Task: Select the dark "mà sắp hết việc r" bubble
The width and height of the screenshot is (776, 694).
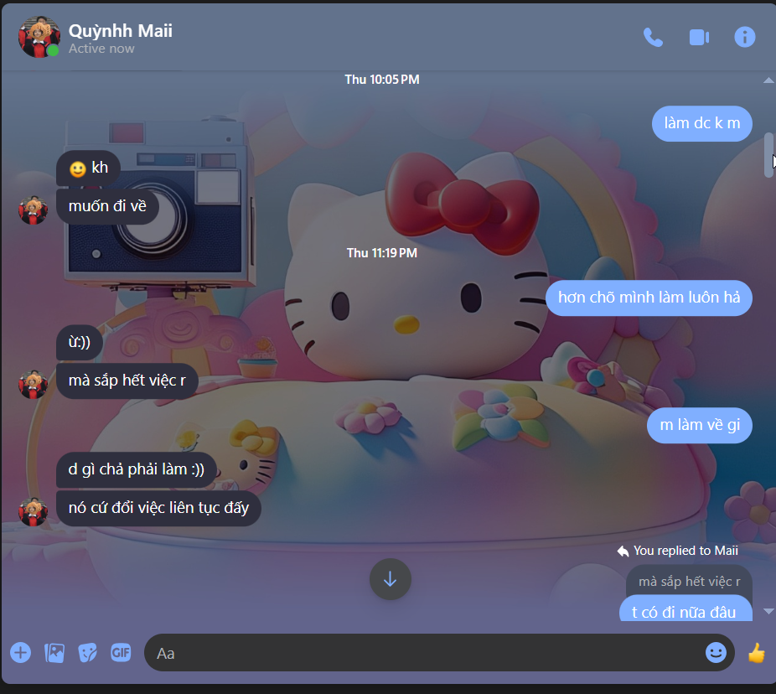Action: pyautogui.click(x=127, y=381)
